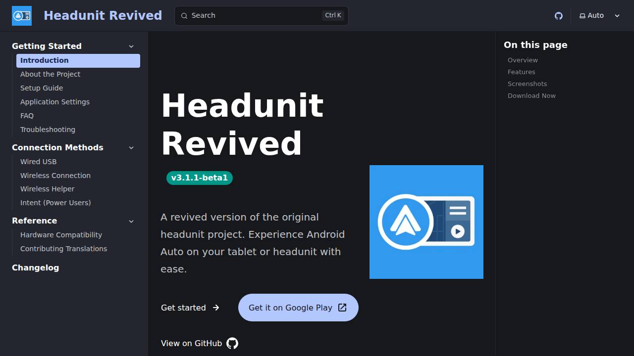Click the large Headunit Revived page title
Image resolution: width=634 pixels, height=356 pixels.
coord(242,124)
